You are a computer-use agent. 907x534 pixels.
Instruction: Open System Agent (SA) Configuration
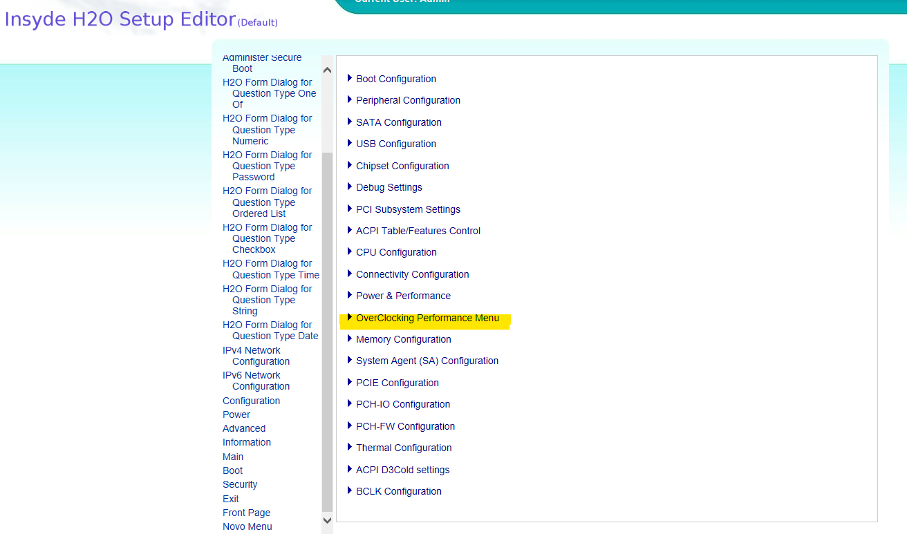click(427, 361)
